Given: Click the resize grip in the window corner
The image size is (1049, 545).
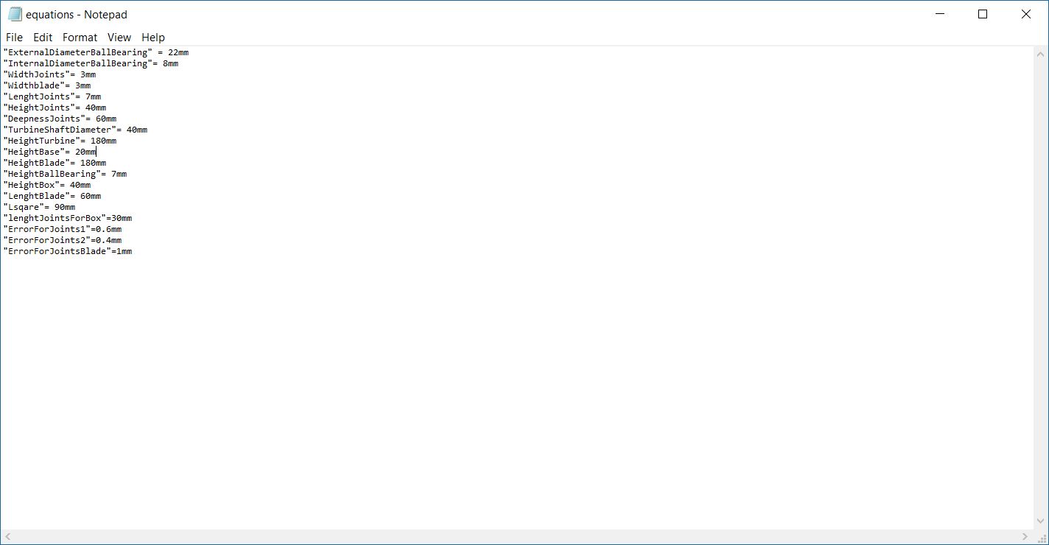Looking at the screenshot, I should point(1041,537).
